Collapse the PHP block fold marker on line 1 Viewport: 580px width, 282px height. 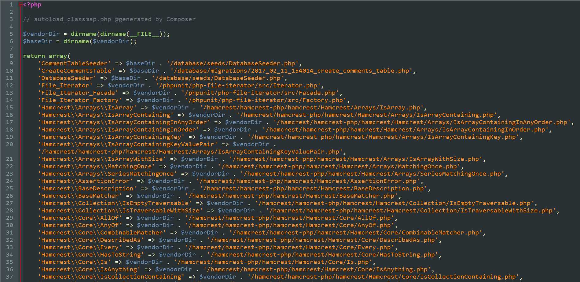pyautogui.click(x=21, y=5)
